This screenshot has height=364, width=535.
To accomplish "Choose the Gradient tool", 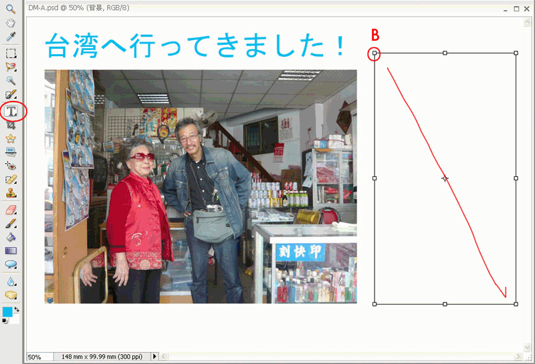I will coord(11,251).
